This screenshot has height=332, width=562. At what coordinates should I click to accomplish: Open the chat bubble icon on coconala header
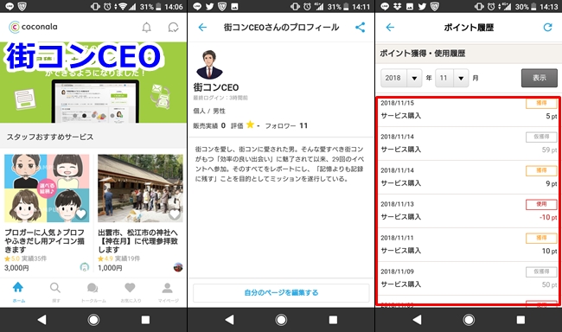pyautogui.click(x=173, y=28)
